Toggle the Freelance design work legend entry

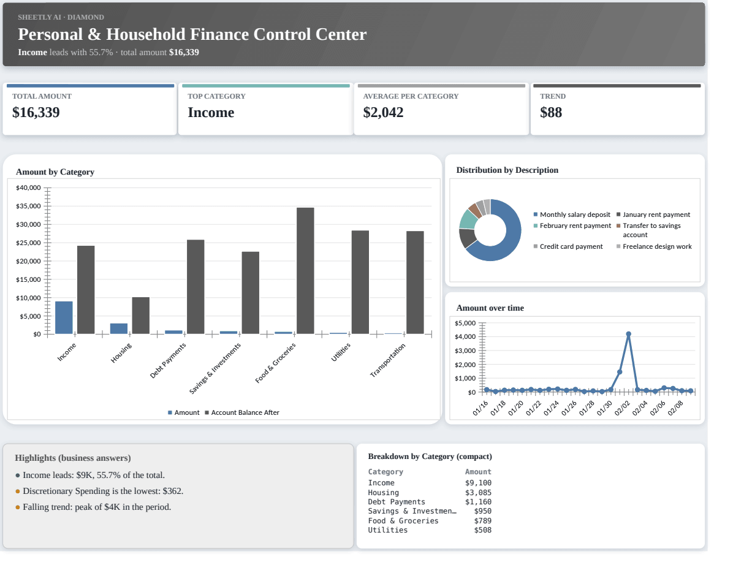click(x=654, y=246)
